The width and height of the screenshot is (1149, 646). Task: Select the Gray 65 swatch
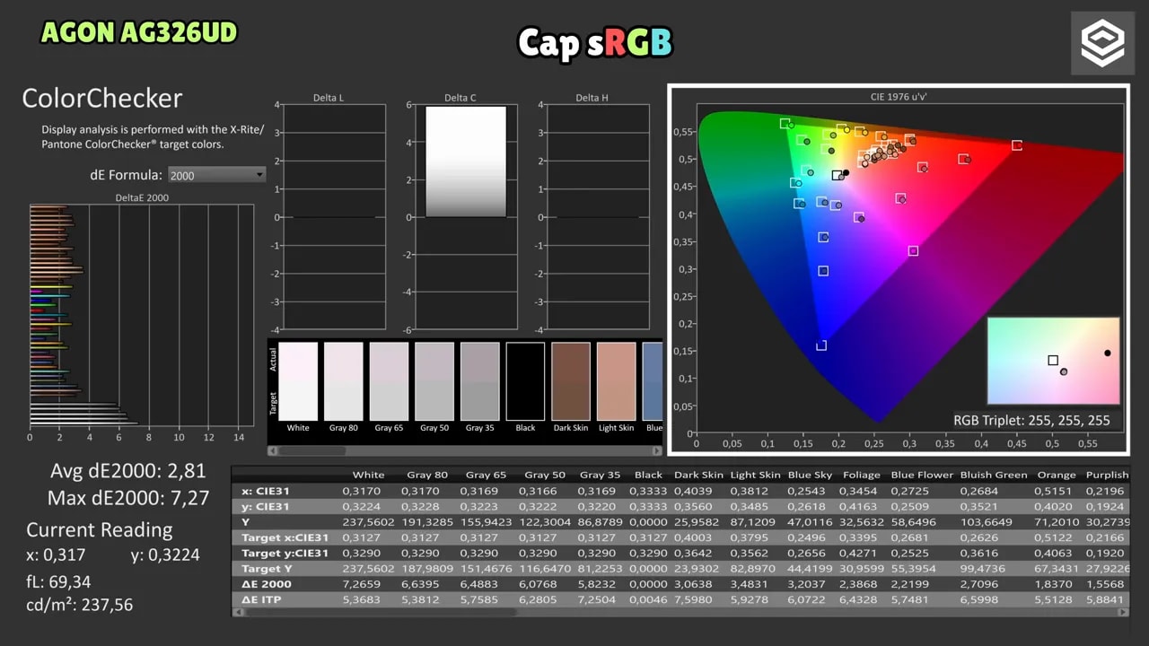pos(389,381)
